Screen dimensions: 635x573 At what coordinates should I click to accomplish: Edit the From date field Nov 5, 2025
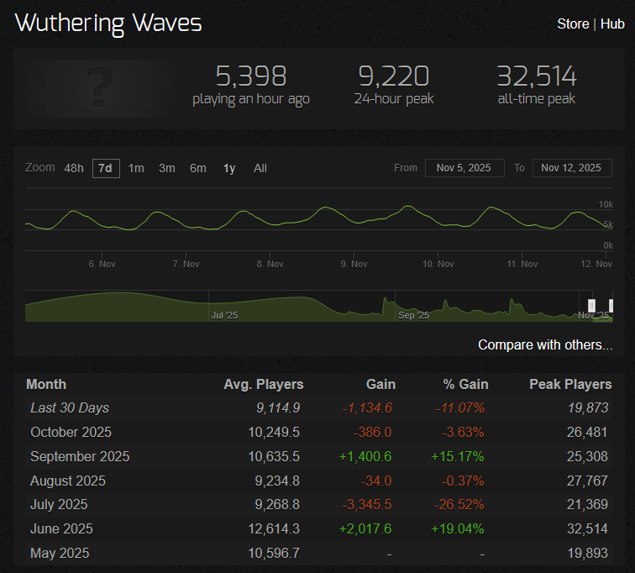(464, 168)
